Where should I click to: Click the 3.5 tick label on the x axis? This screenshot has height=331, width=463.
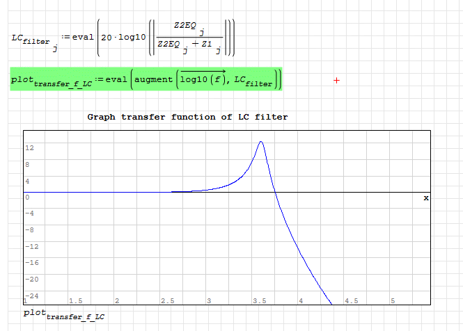pos(259,300)
